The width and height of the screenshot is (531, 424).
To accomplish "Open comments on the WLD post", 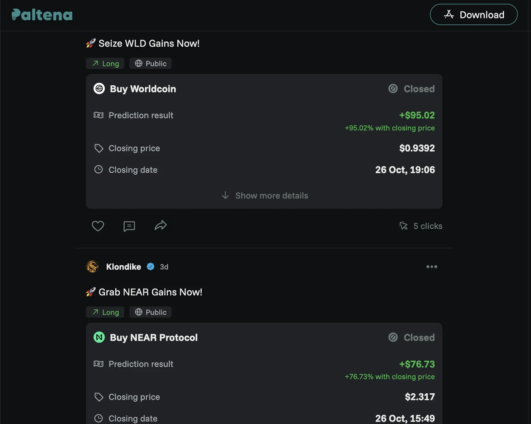I will (129, 226).
